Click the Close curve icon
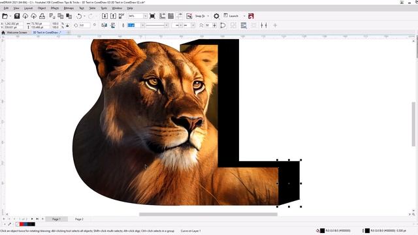This screenshot has width=418, height=235. tap(223, 25)
